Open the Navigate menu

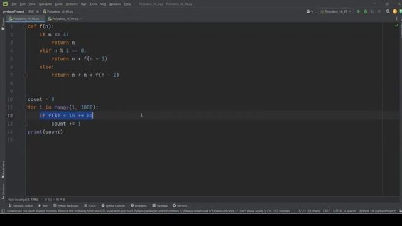point(45,4)
